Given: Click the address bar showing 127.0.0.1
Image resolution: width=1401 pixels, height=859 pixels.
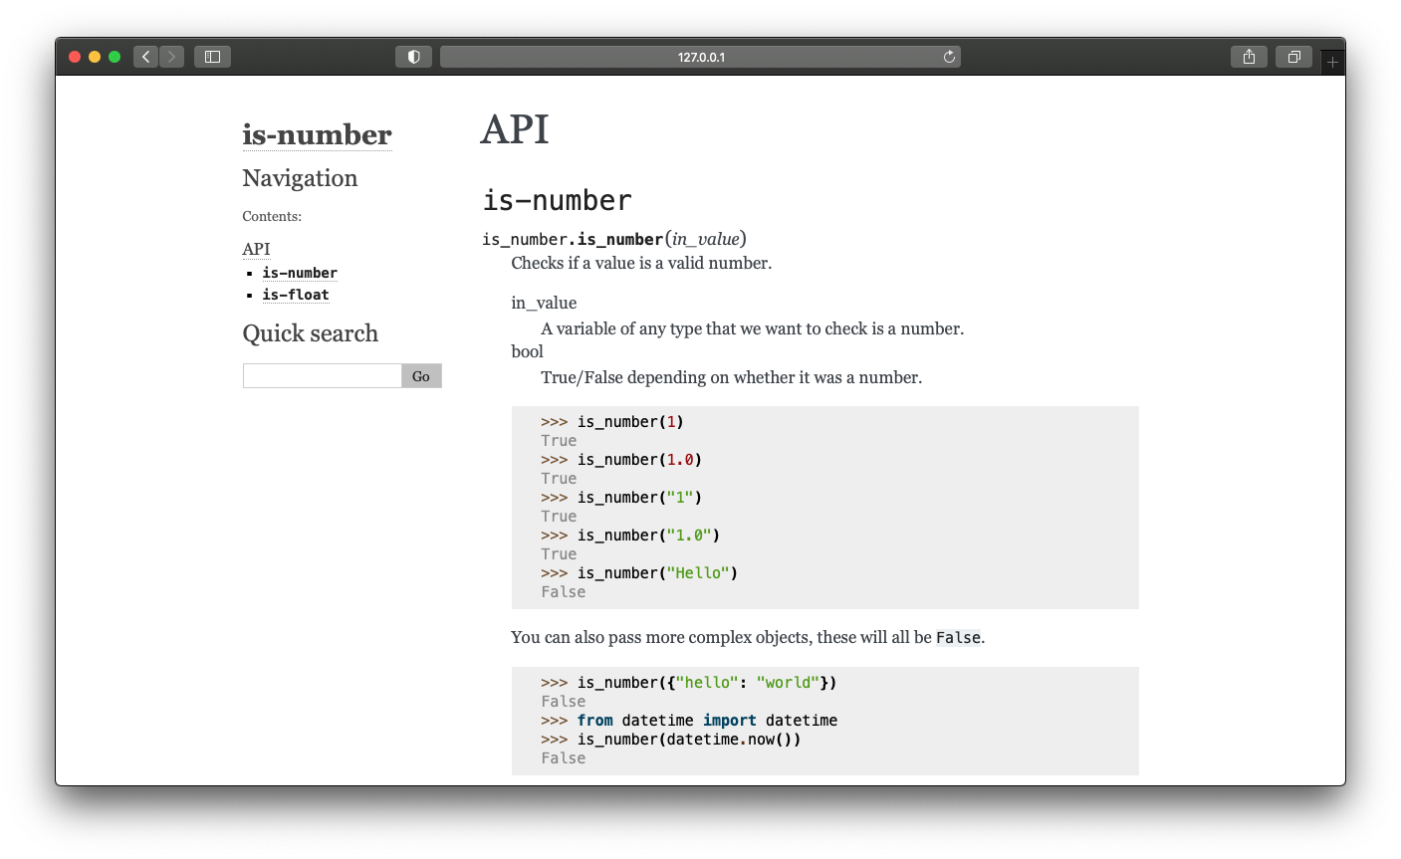Looking at the screenshot, I should click(x=700, y=57).
